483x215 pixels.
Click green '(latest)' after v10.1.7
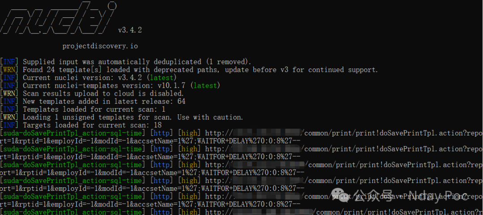click(x=205, y=85)
